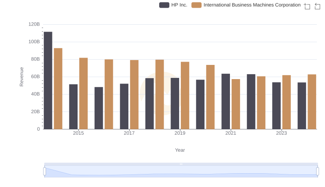Click the 2015 x-axis label
This screenshot has width=325, height=187.
click(78, 133)
